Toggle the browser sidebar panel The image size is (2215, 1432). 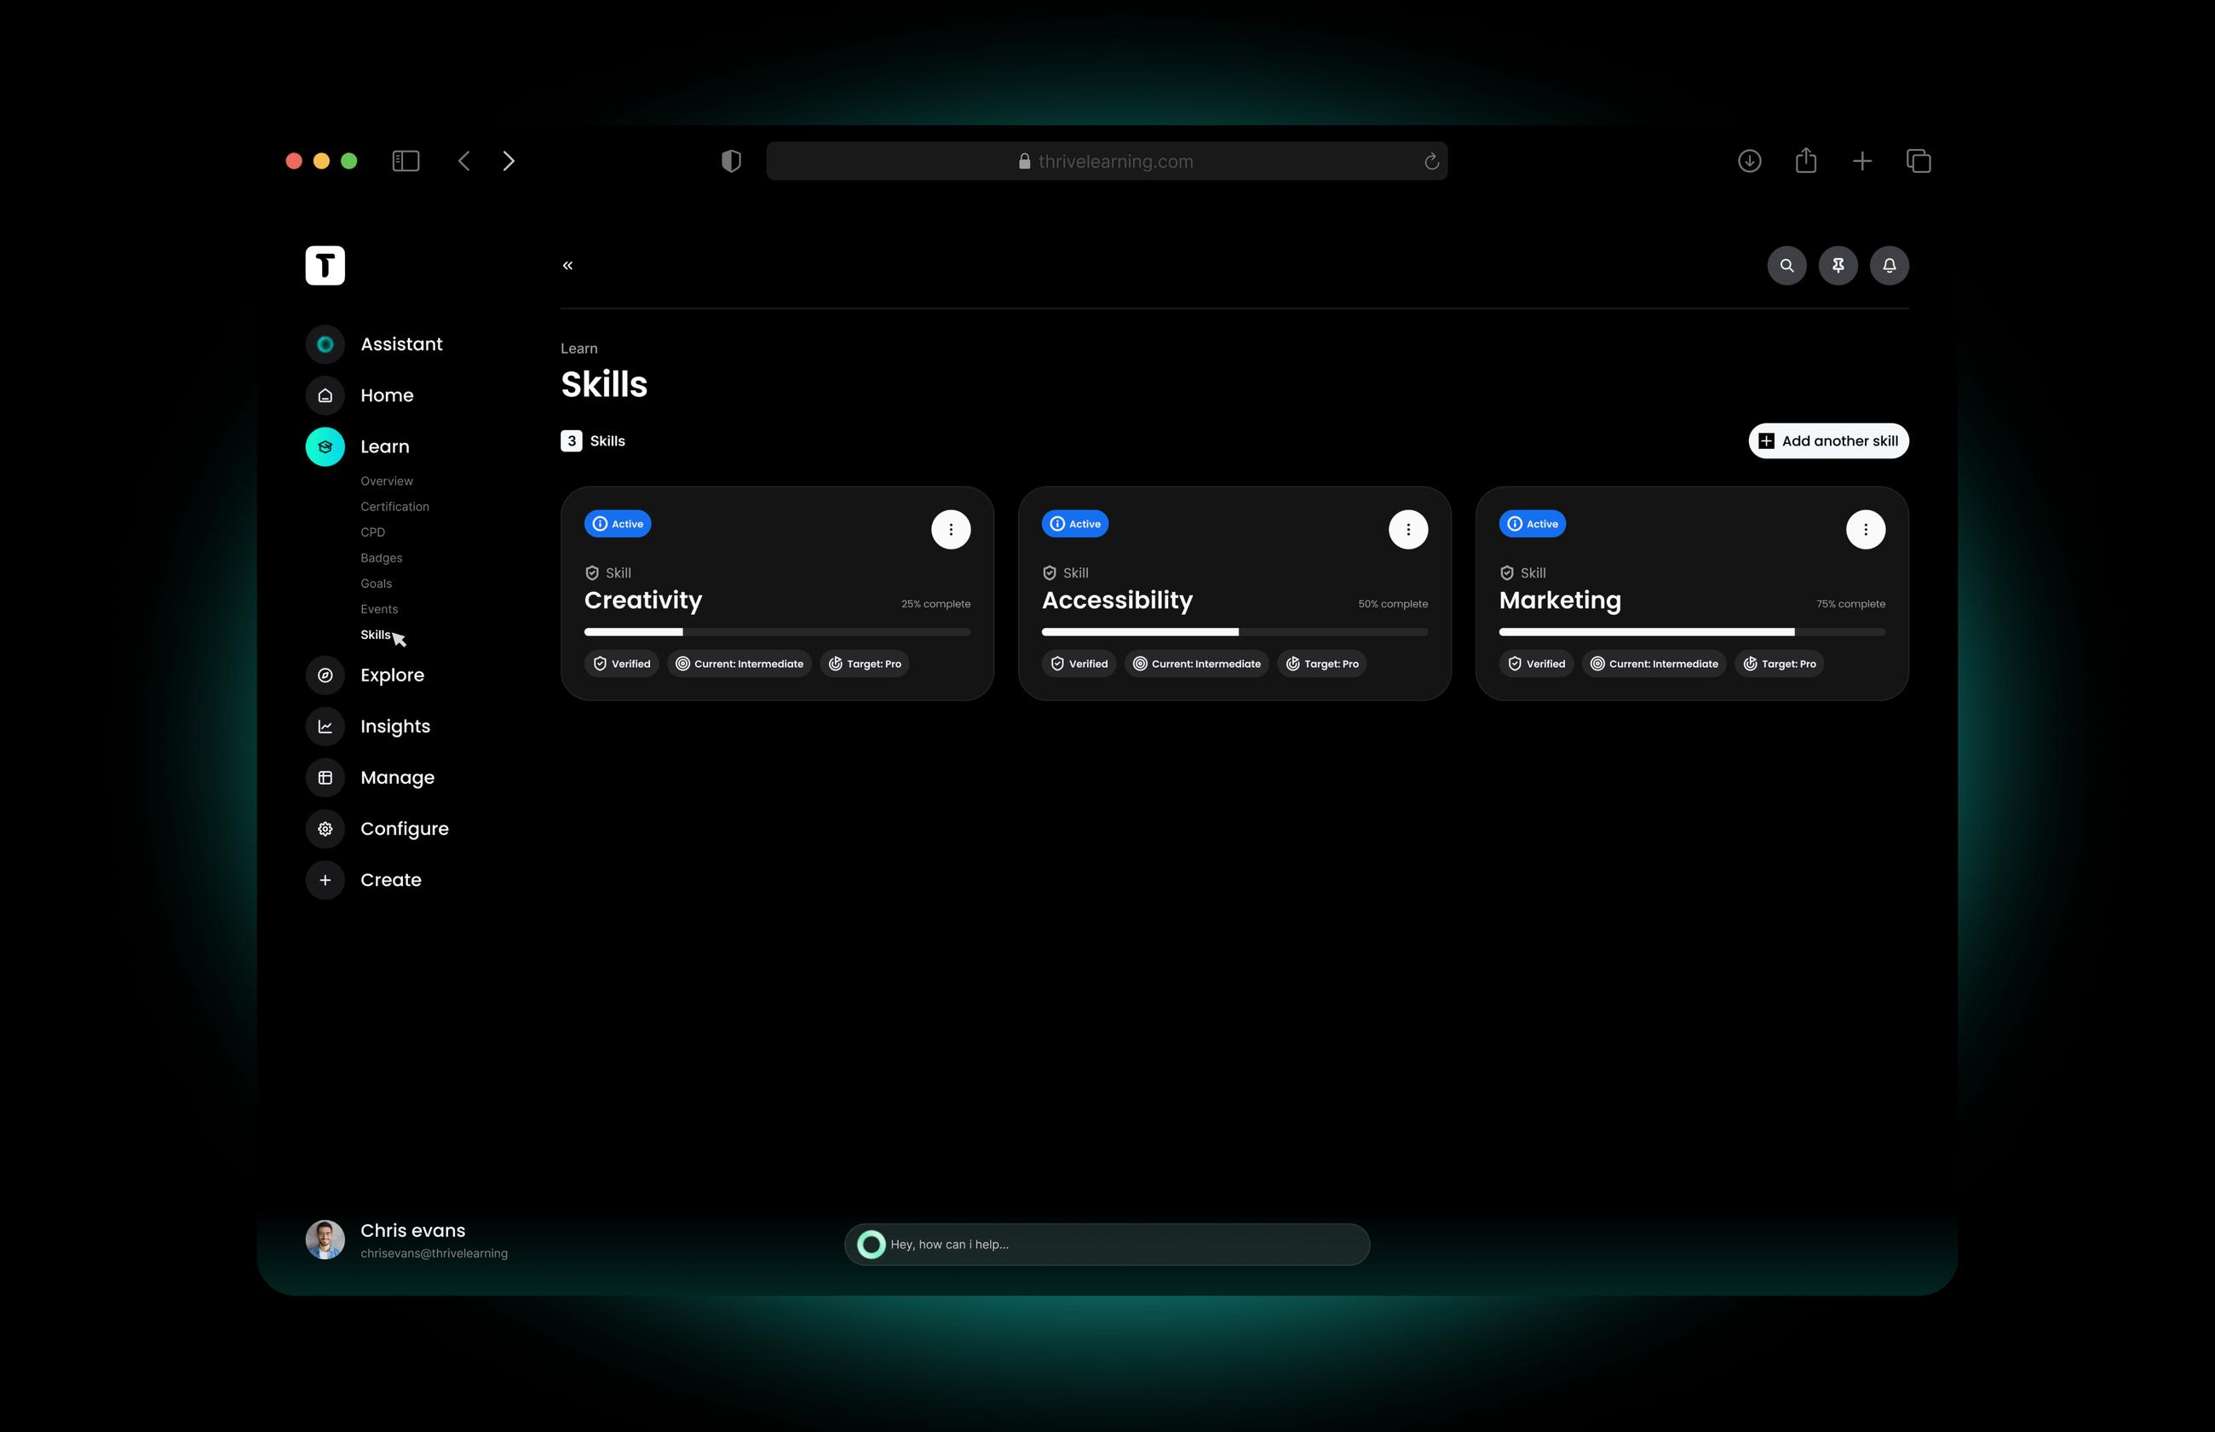click(406, 161)
